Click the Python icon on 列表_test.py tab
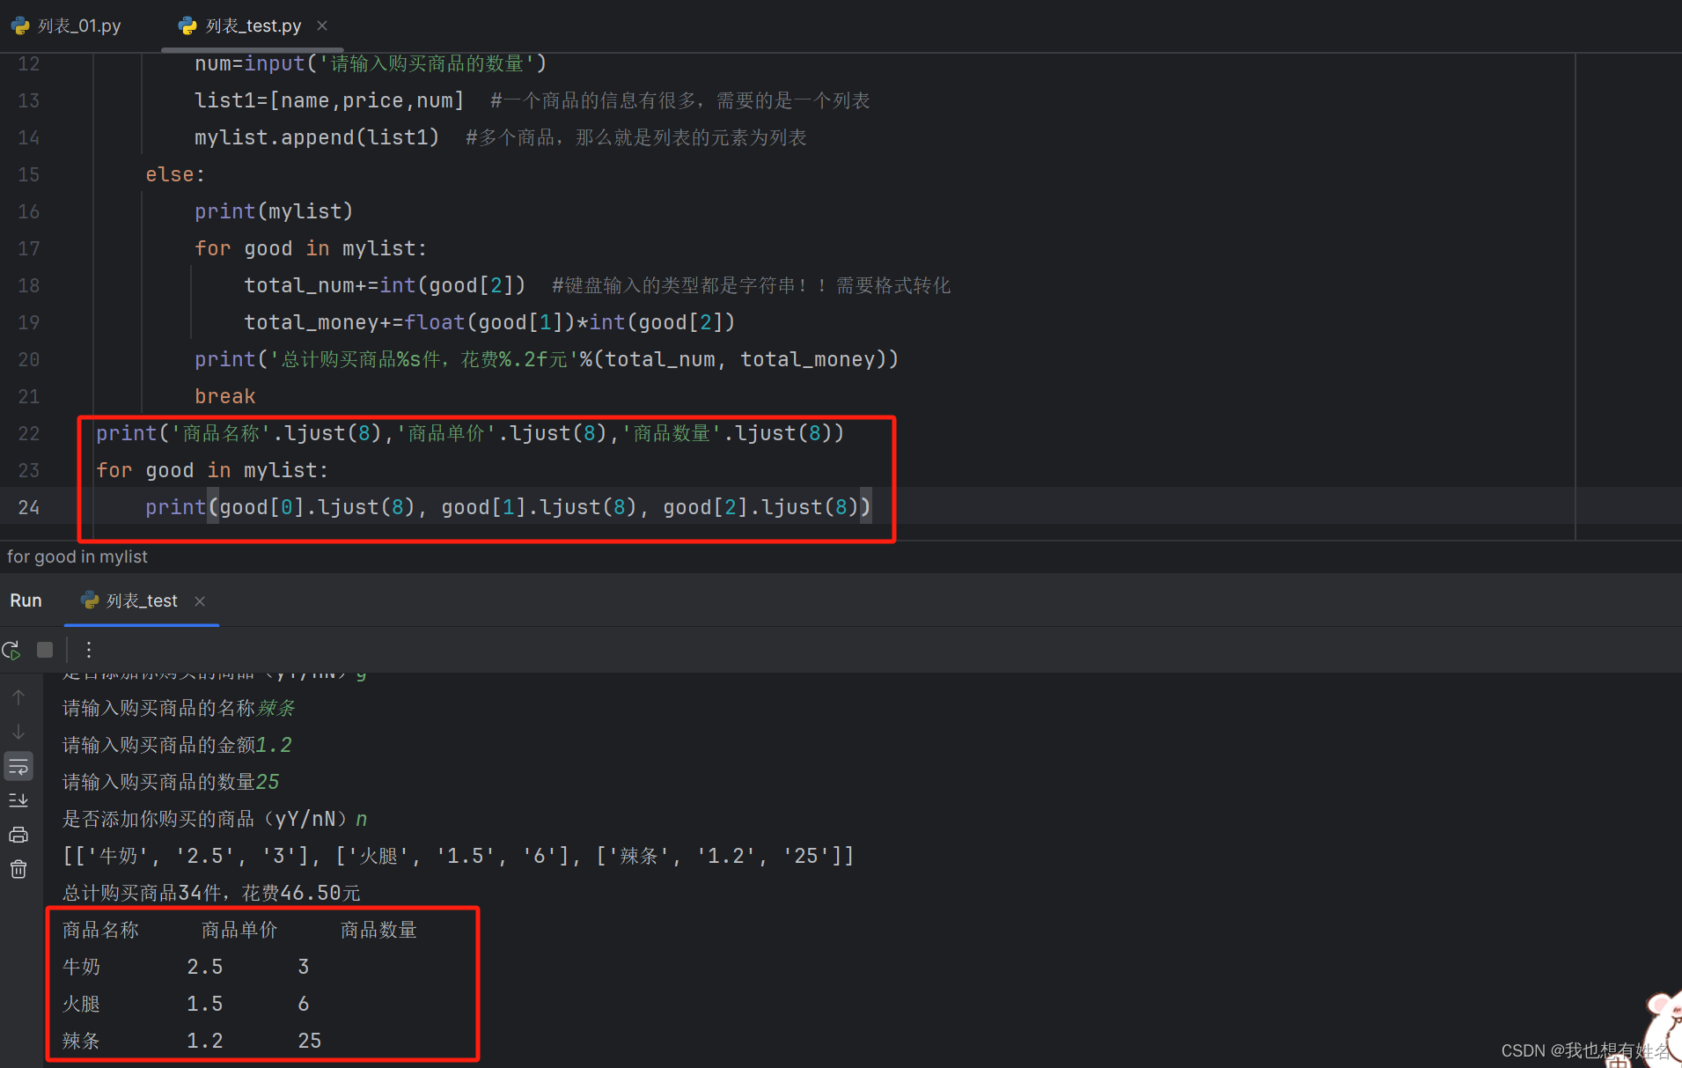 tap(187, 26)
